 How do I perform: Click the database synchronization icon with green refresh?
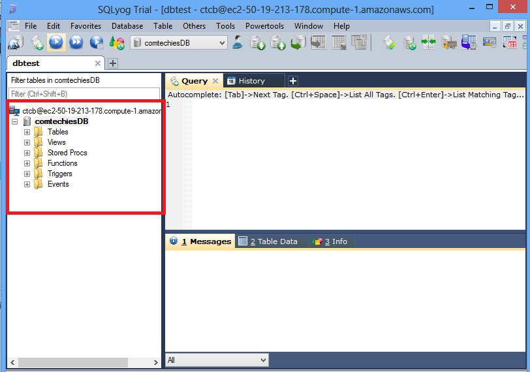pyautogui.click(x=409, y=43)
